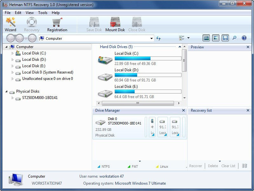
Task: Expand ST250DM000-1BD141 tree node
Action: pos(12,98)
